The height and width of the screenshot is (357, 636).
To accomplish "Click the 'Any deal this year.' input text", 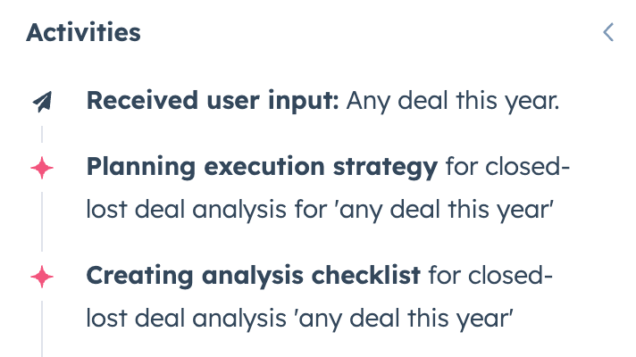I will click(x=453, y=102).
